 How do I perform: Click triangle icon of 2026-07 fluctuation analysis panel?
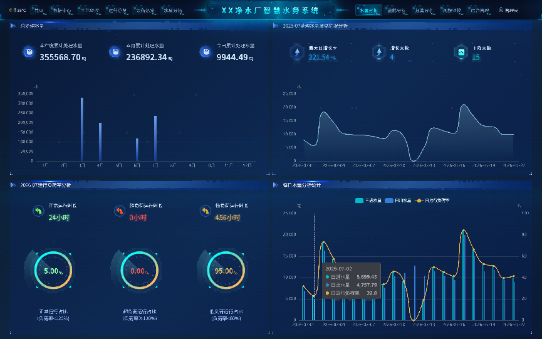pos(276,26)
